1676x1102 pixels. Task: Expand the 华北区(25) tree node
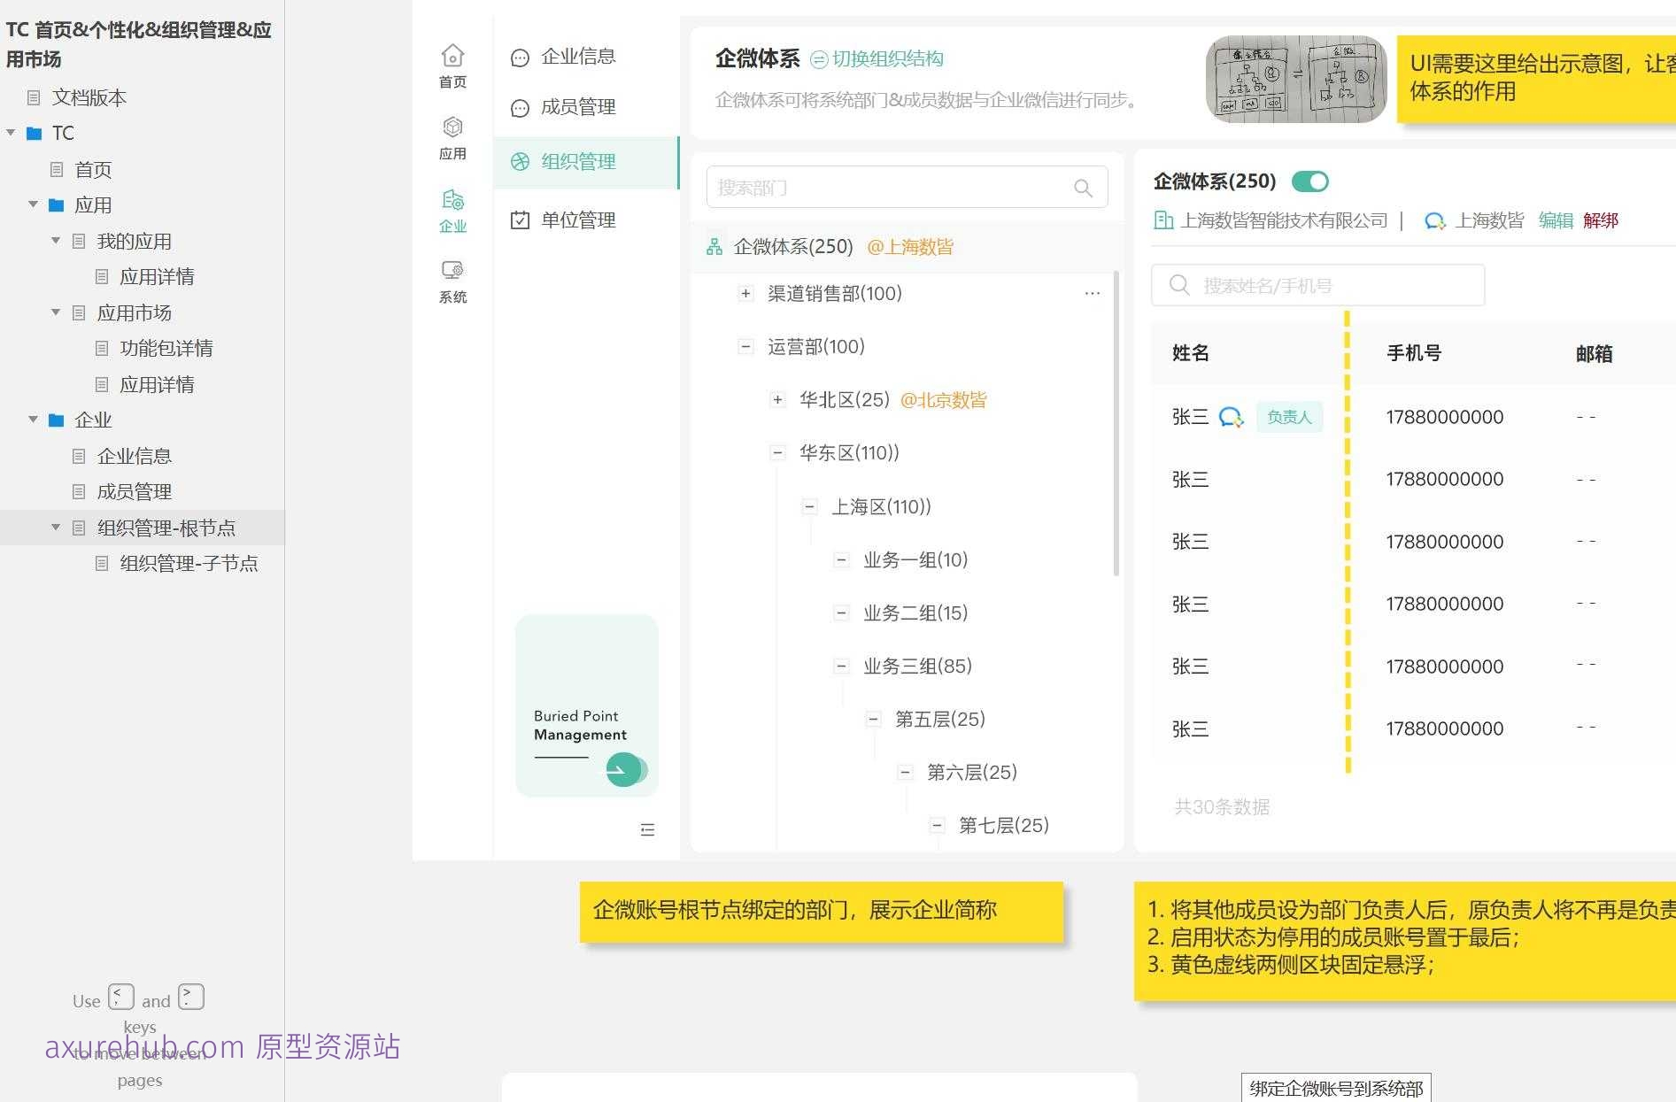coord(777,400)
